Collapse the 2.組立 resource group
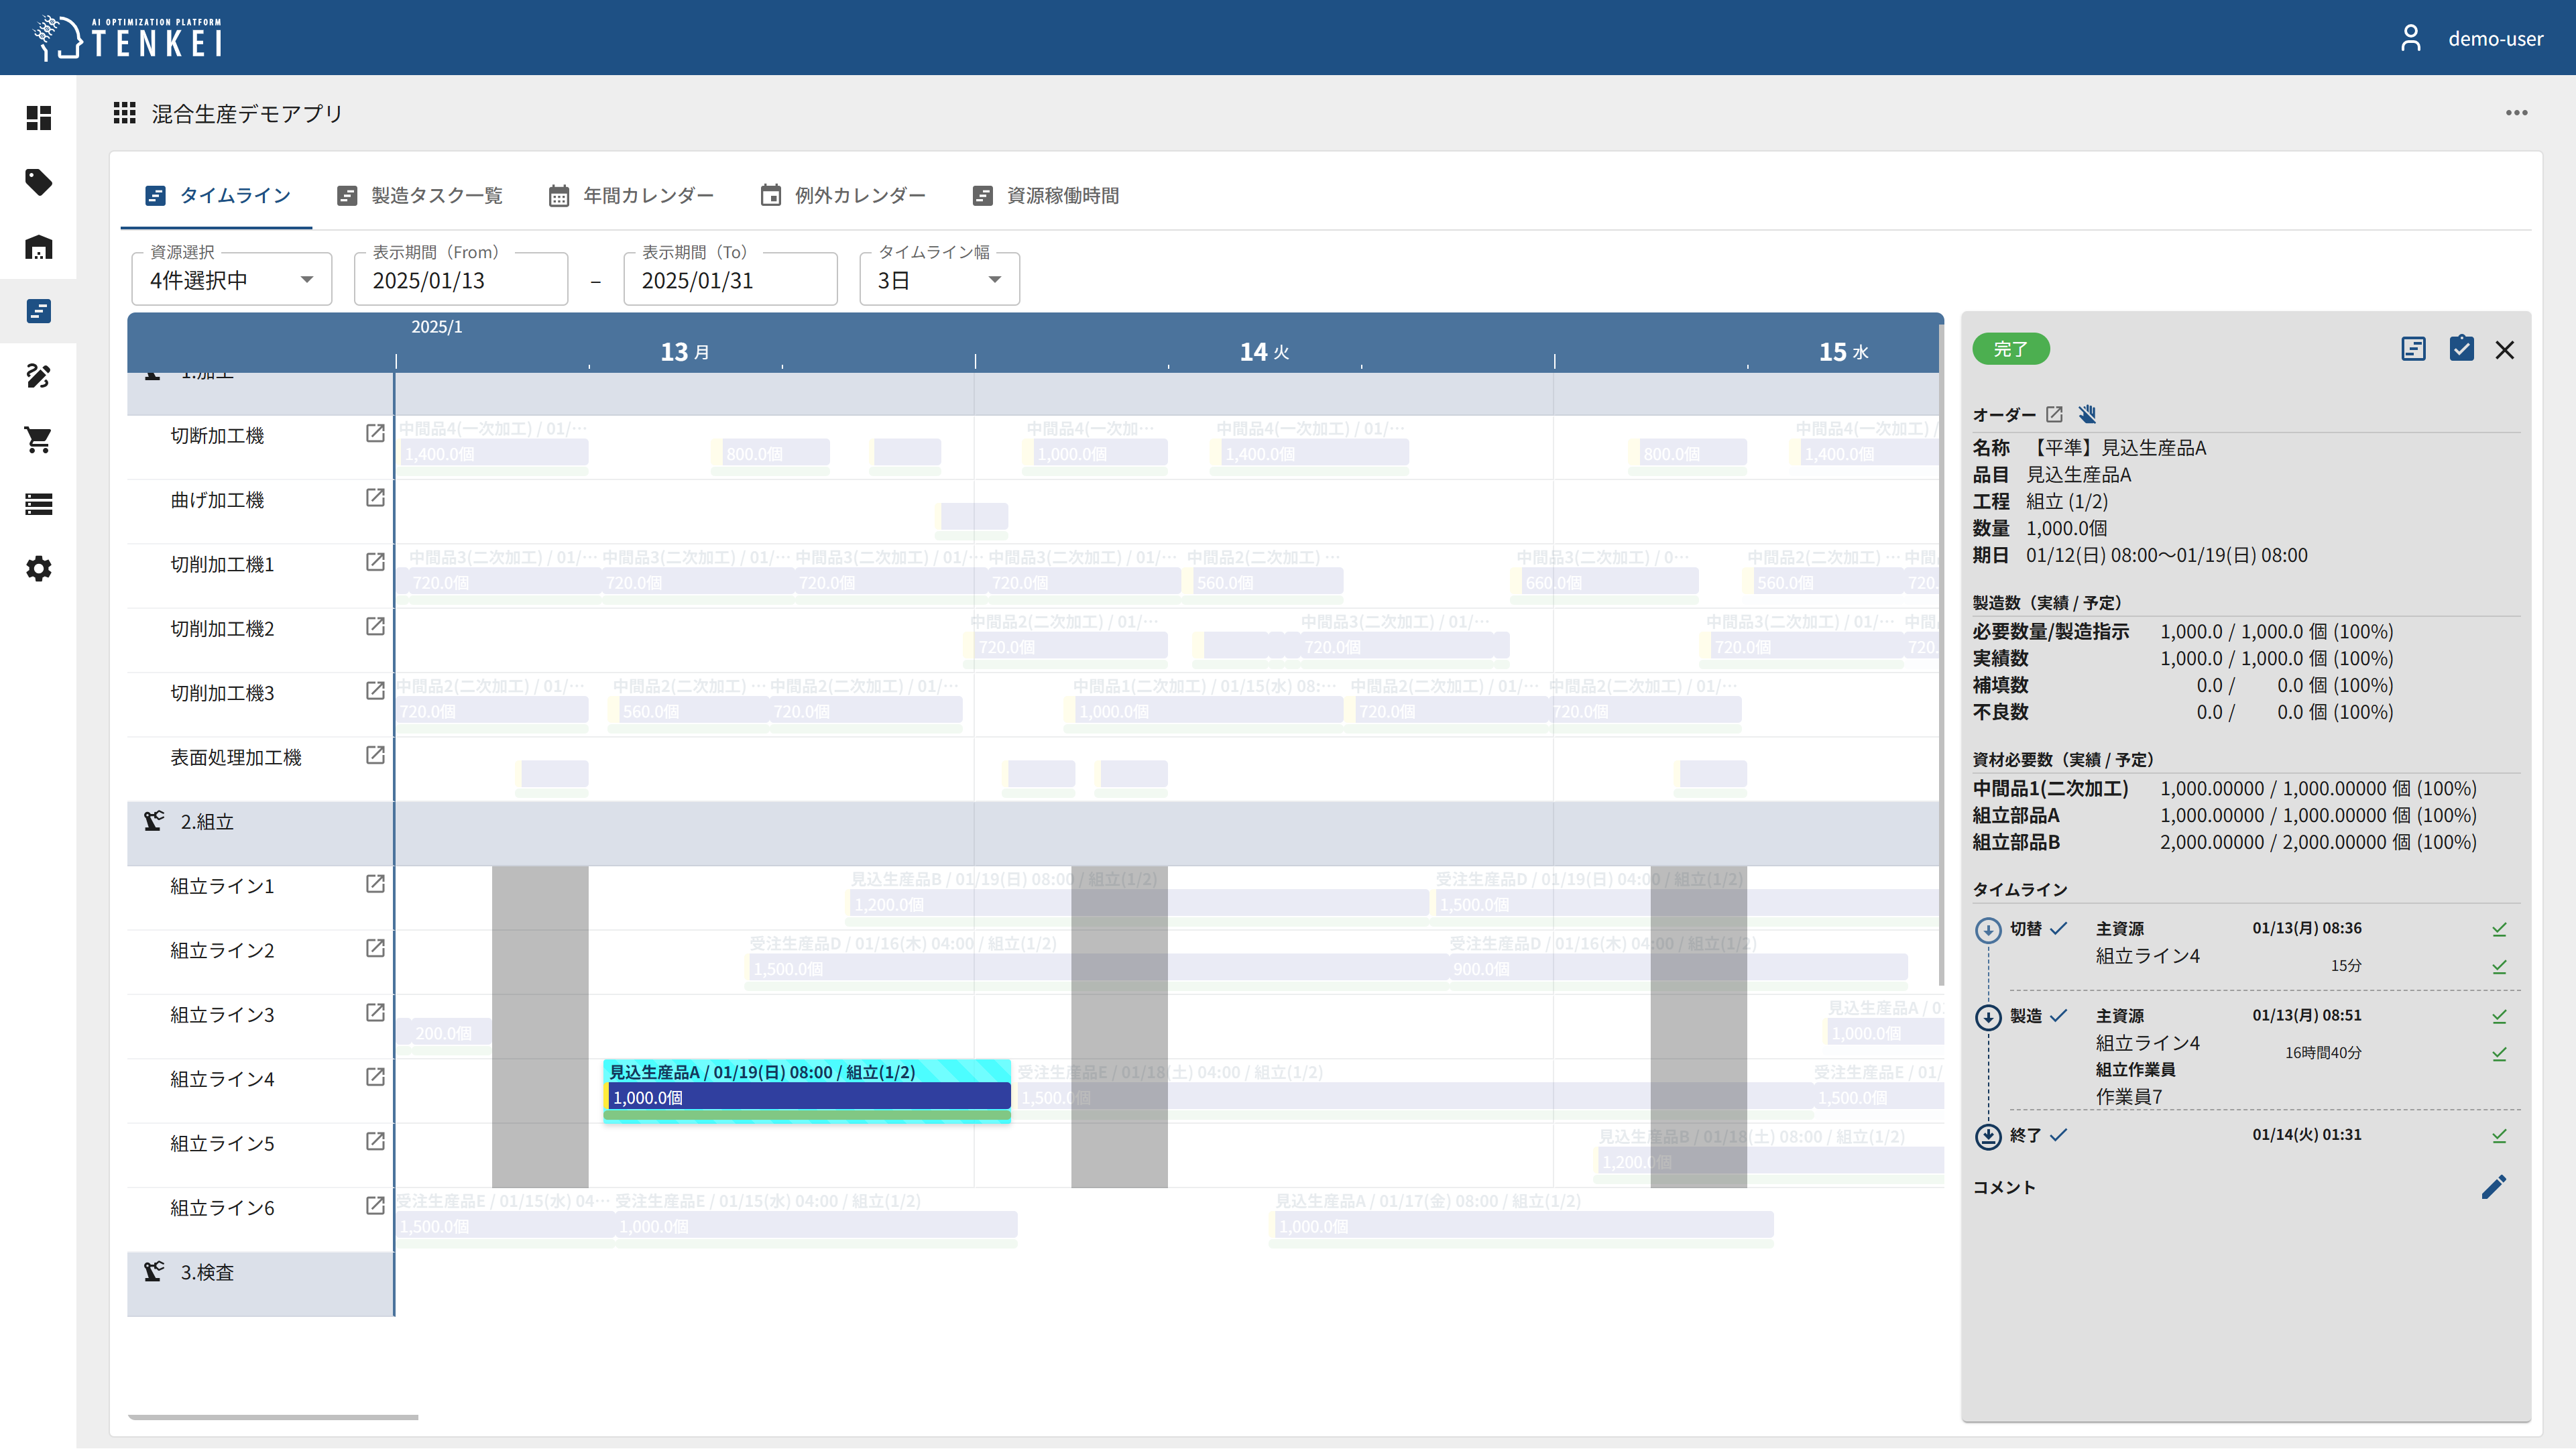 click(x=206, y=822)
